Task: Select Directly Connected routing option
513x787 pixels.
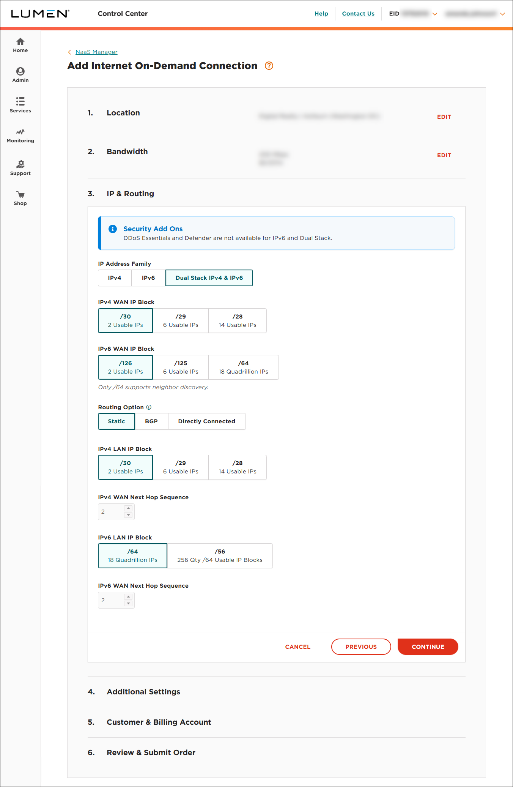Action: click(x=207, y=421)
